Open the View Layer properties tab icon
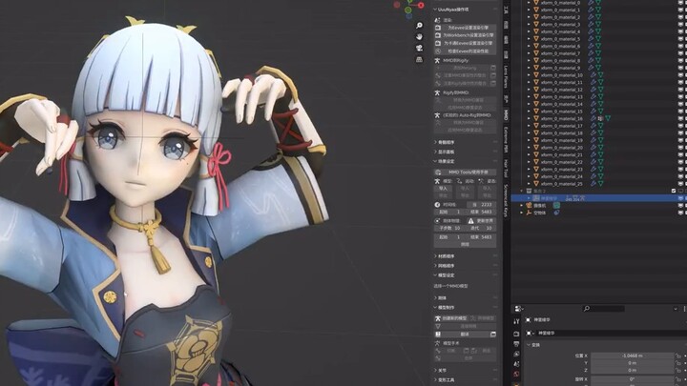687x386 pixels. (516, 354)
